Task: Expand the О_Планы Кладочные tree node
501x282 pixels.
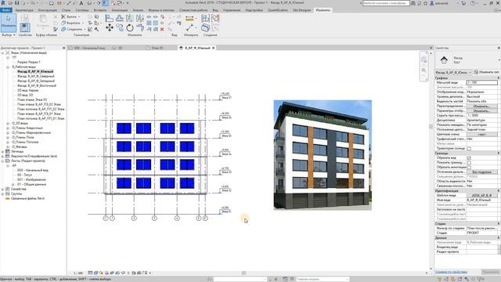Action: point(8,128)
